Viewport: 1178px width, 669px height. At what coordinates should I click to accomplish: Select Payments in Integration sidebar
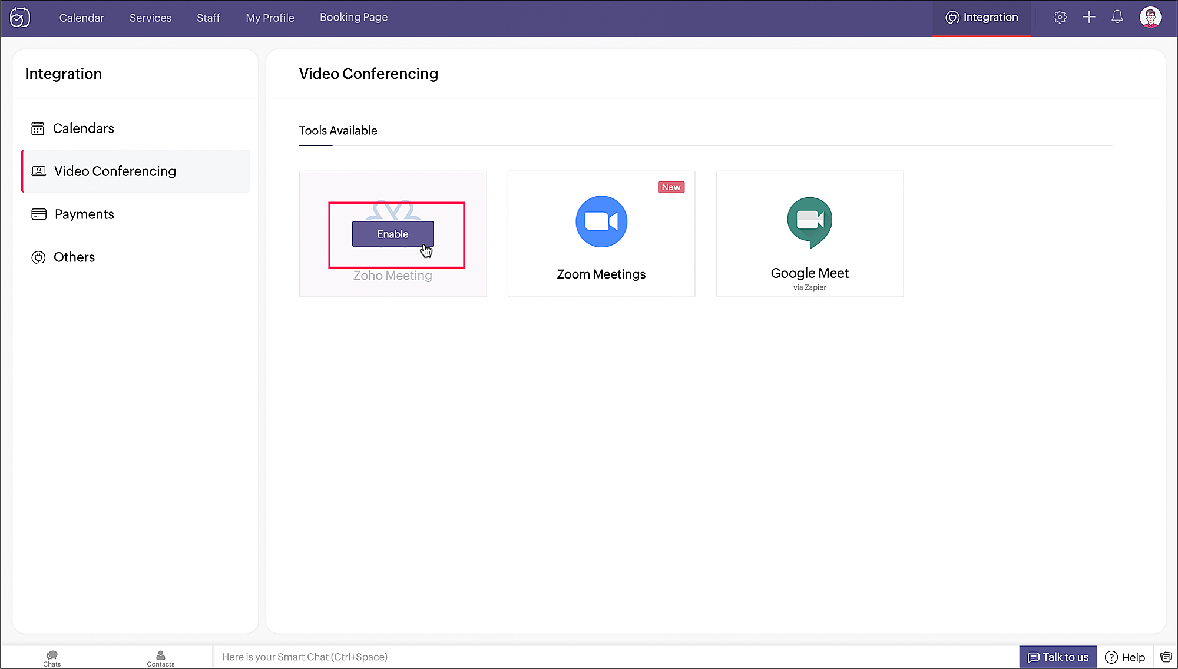pos(135,214)
